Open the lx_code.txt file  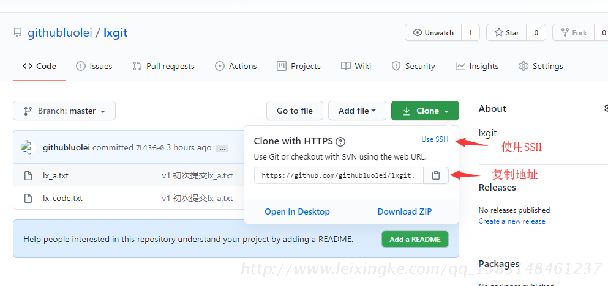[x=63, y=199]
